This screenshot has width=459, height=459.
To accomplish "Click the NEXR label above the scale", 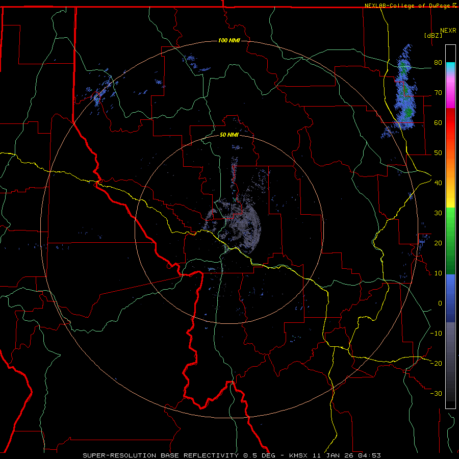I will click(448, 31).
